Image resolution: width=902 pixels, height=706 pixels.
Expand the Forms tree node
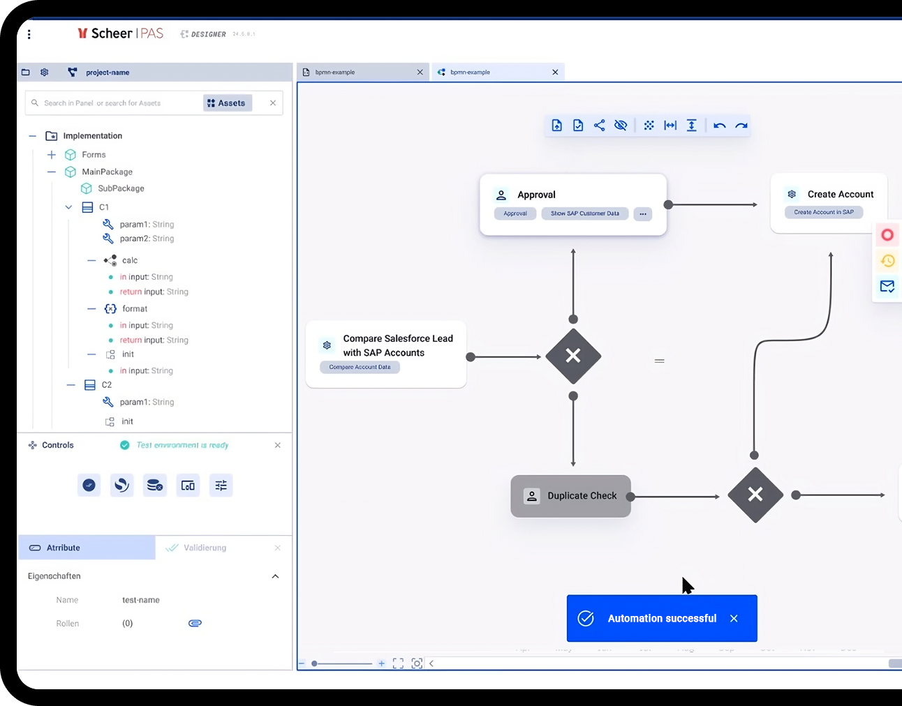click(50, 154)
